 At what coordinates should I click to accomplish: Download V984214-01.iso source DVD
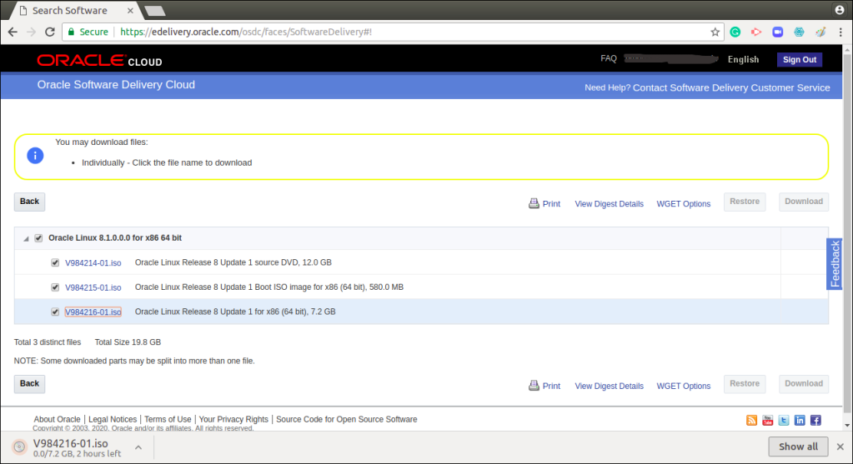tap(93, 263)
